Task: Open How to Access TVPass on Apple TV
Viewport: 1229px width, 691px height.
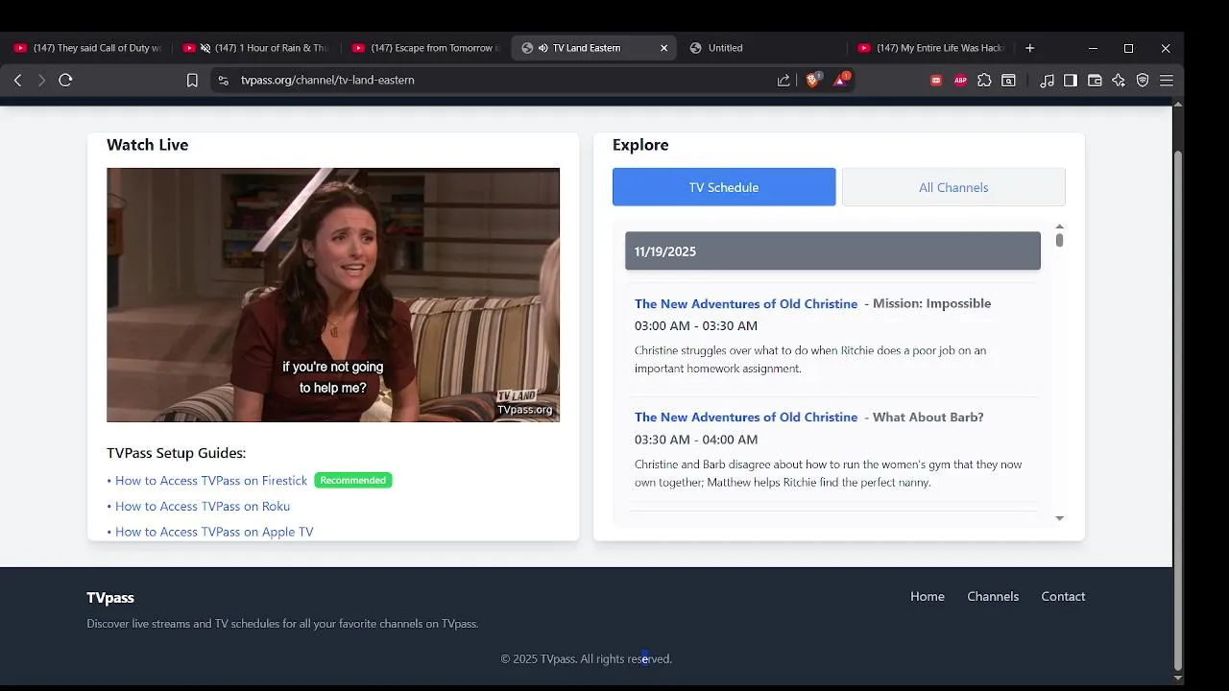Action: [214, 532]
